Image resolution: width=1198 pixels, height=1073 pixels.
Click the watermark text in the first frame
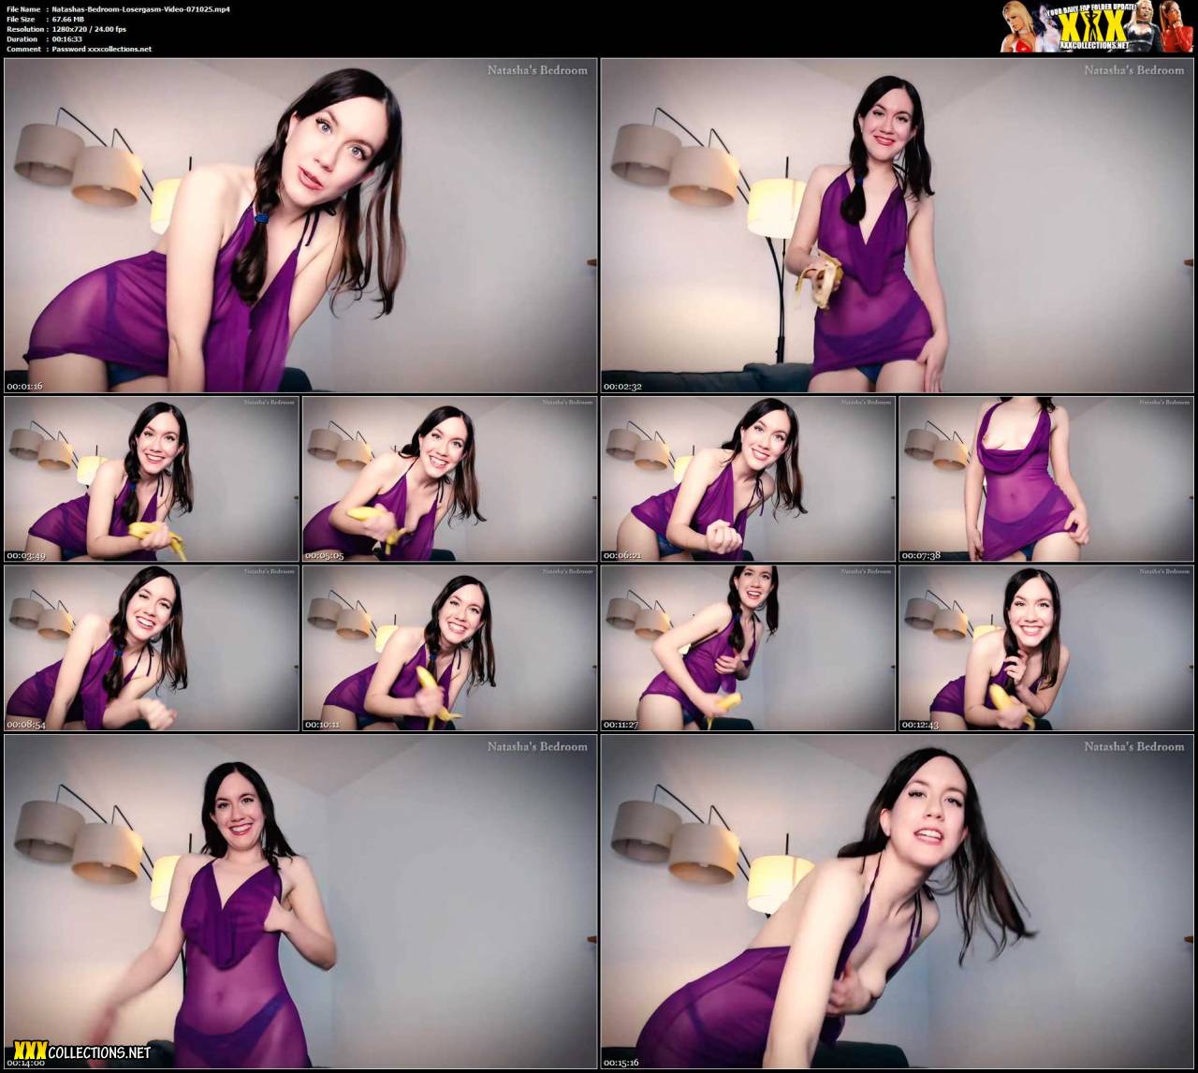(x=536, y=70)
